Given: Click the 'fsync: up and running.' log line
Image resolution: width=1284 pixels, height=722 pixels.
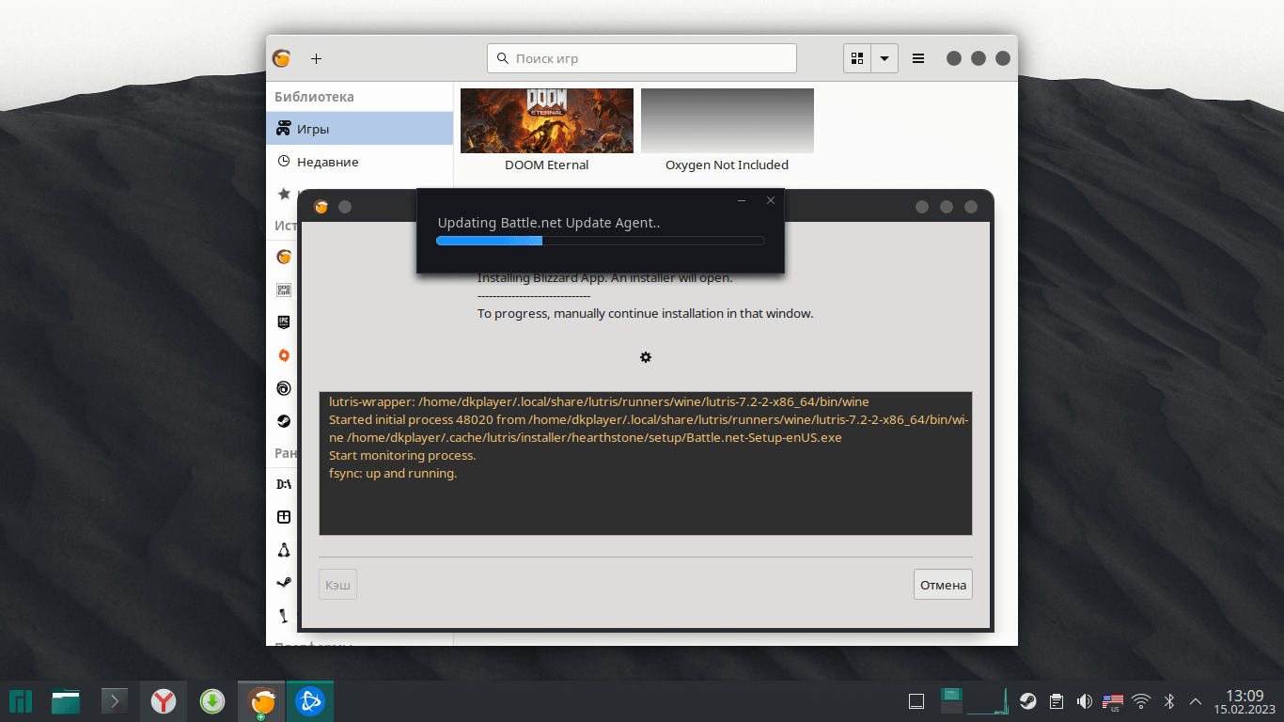Looking at the screenshot, I should (x=393, y=474).
